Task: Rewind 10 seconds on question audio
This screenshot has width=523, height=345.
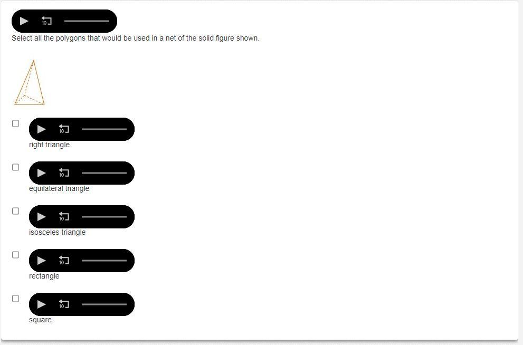Action: pos(46,21)
